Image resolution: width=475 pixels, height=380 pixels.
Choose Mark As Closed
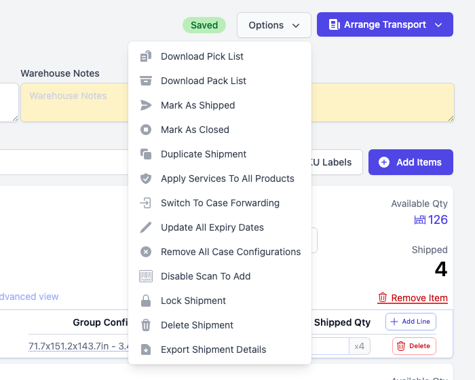point(220,130)
